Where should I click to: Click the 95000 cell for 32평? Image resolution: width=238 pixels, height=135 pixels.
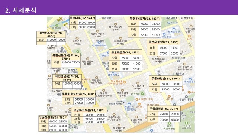coord(165,89)
